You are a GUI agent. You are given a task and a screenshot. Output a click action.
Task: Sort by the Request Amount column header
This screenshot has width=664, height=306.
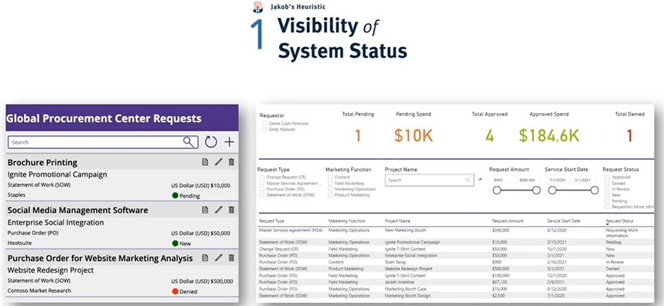[x=507, y=221]
